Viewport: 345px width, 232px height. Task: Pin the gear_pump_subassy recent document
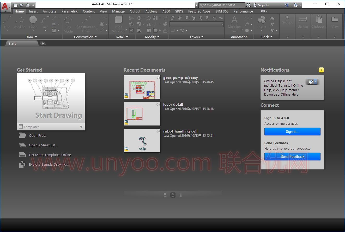[x=158, y=78]
